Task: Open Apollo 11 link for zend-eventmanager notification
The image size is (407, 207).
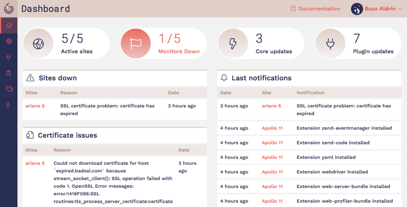Action: click(x=272, y=128)
